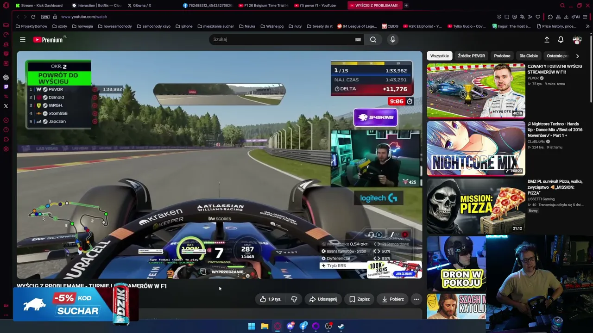593x333 pixels.
Task: Open a new browser tab with plus
Action: (x=406, y=6)
